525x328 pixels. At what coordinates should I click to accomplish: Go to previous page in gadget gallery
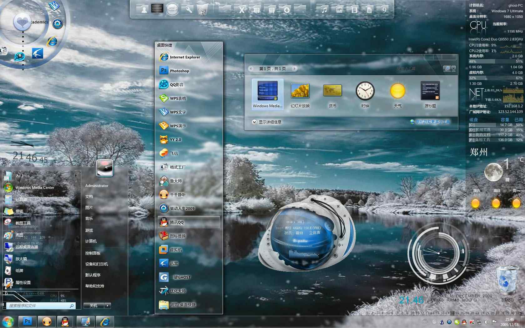[251, 68]
